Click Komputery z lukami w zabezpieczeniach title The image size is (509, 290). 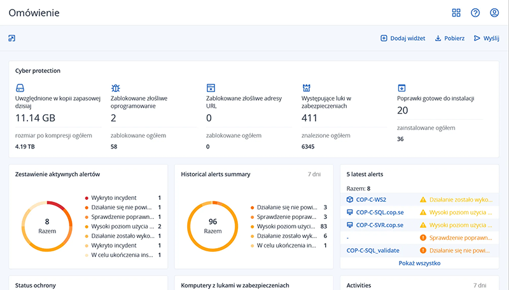[x=235, y=286]
